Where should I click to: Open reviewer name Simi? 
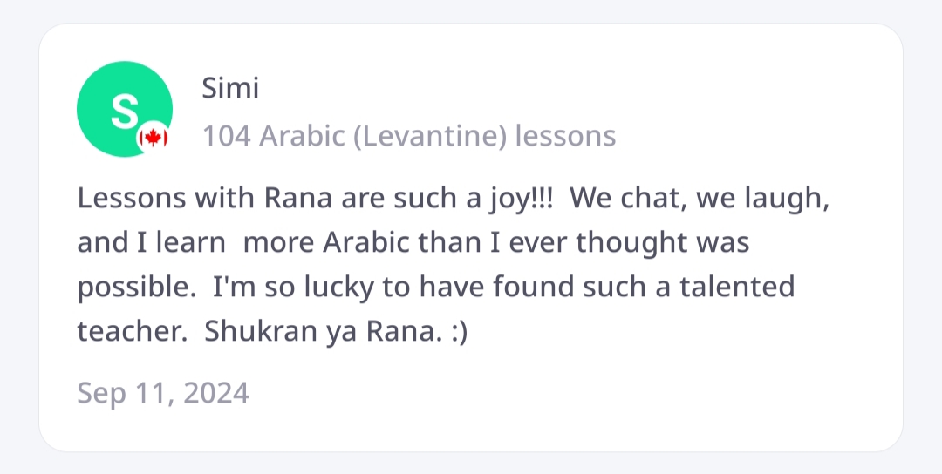230,88
